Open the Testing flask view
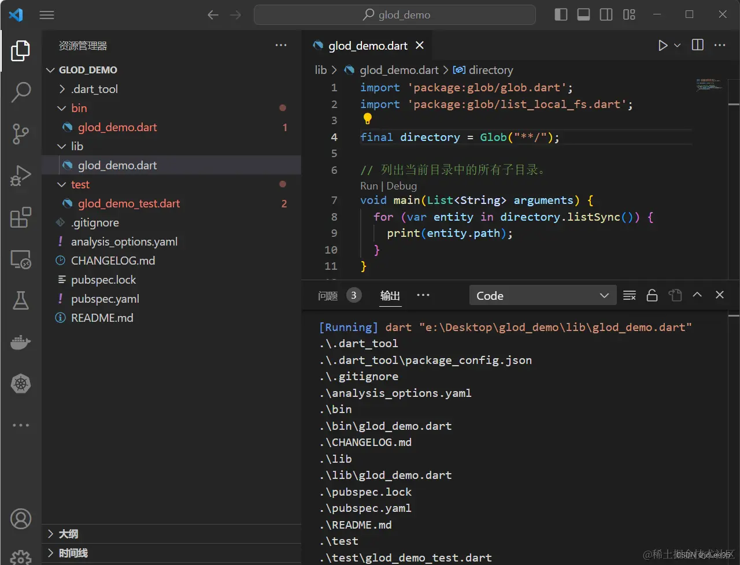 click(x=21, y=300)
